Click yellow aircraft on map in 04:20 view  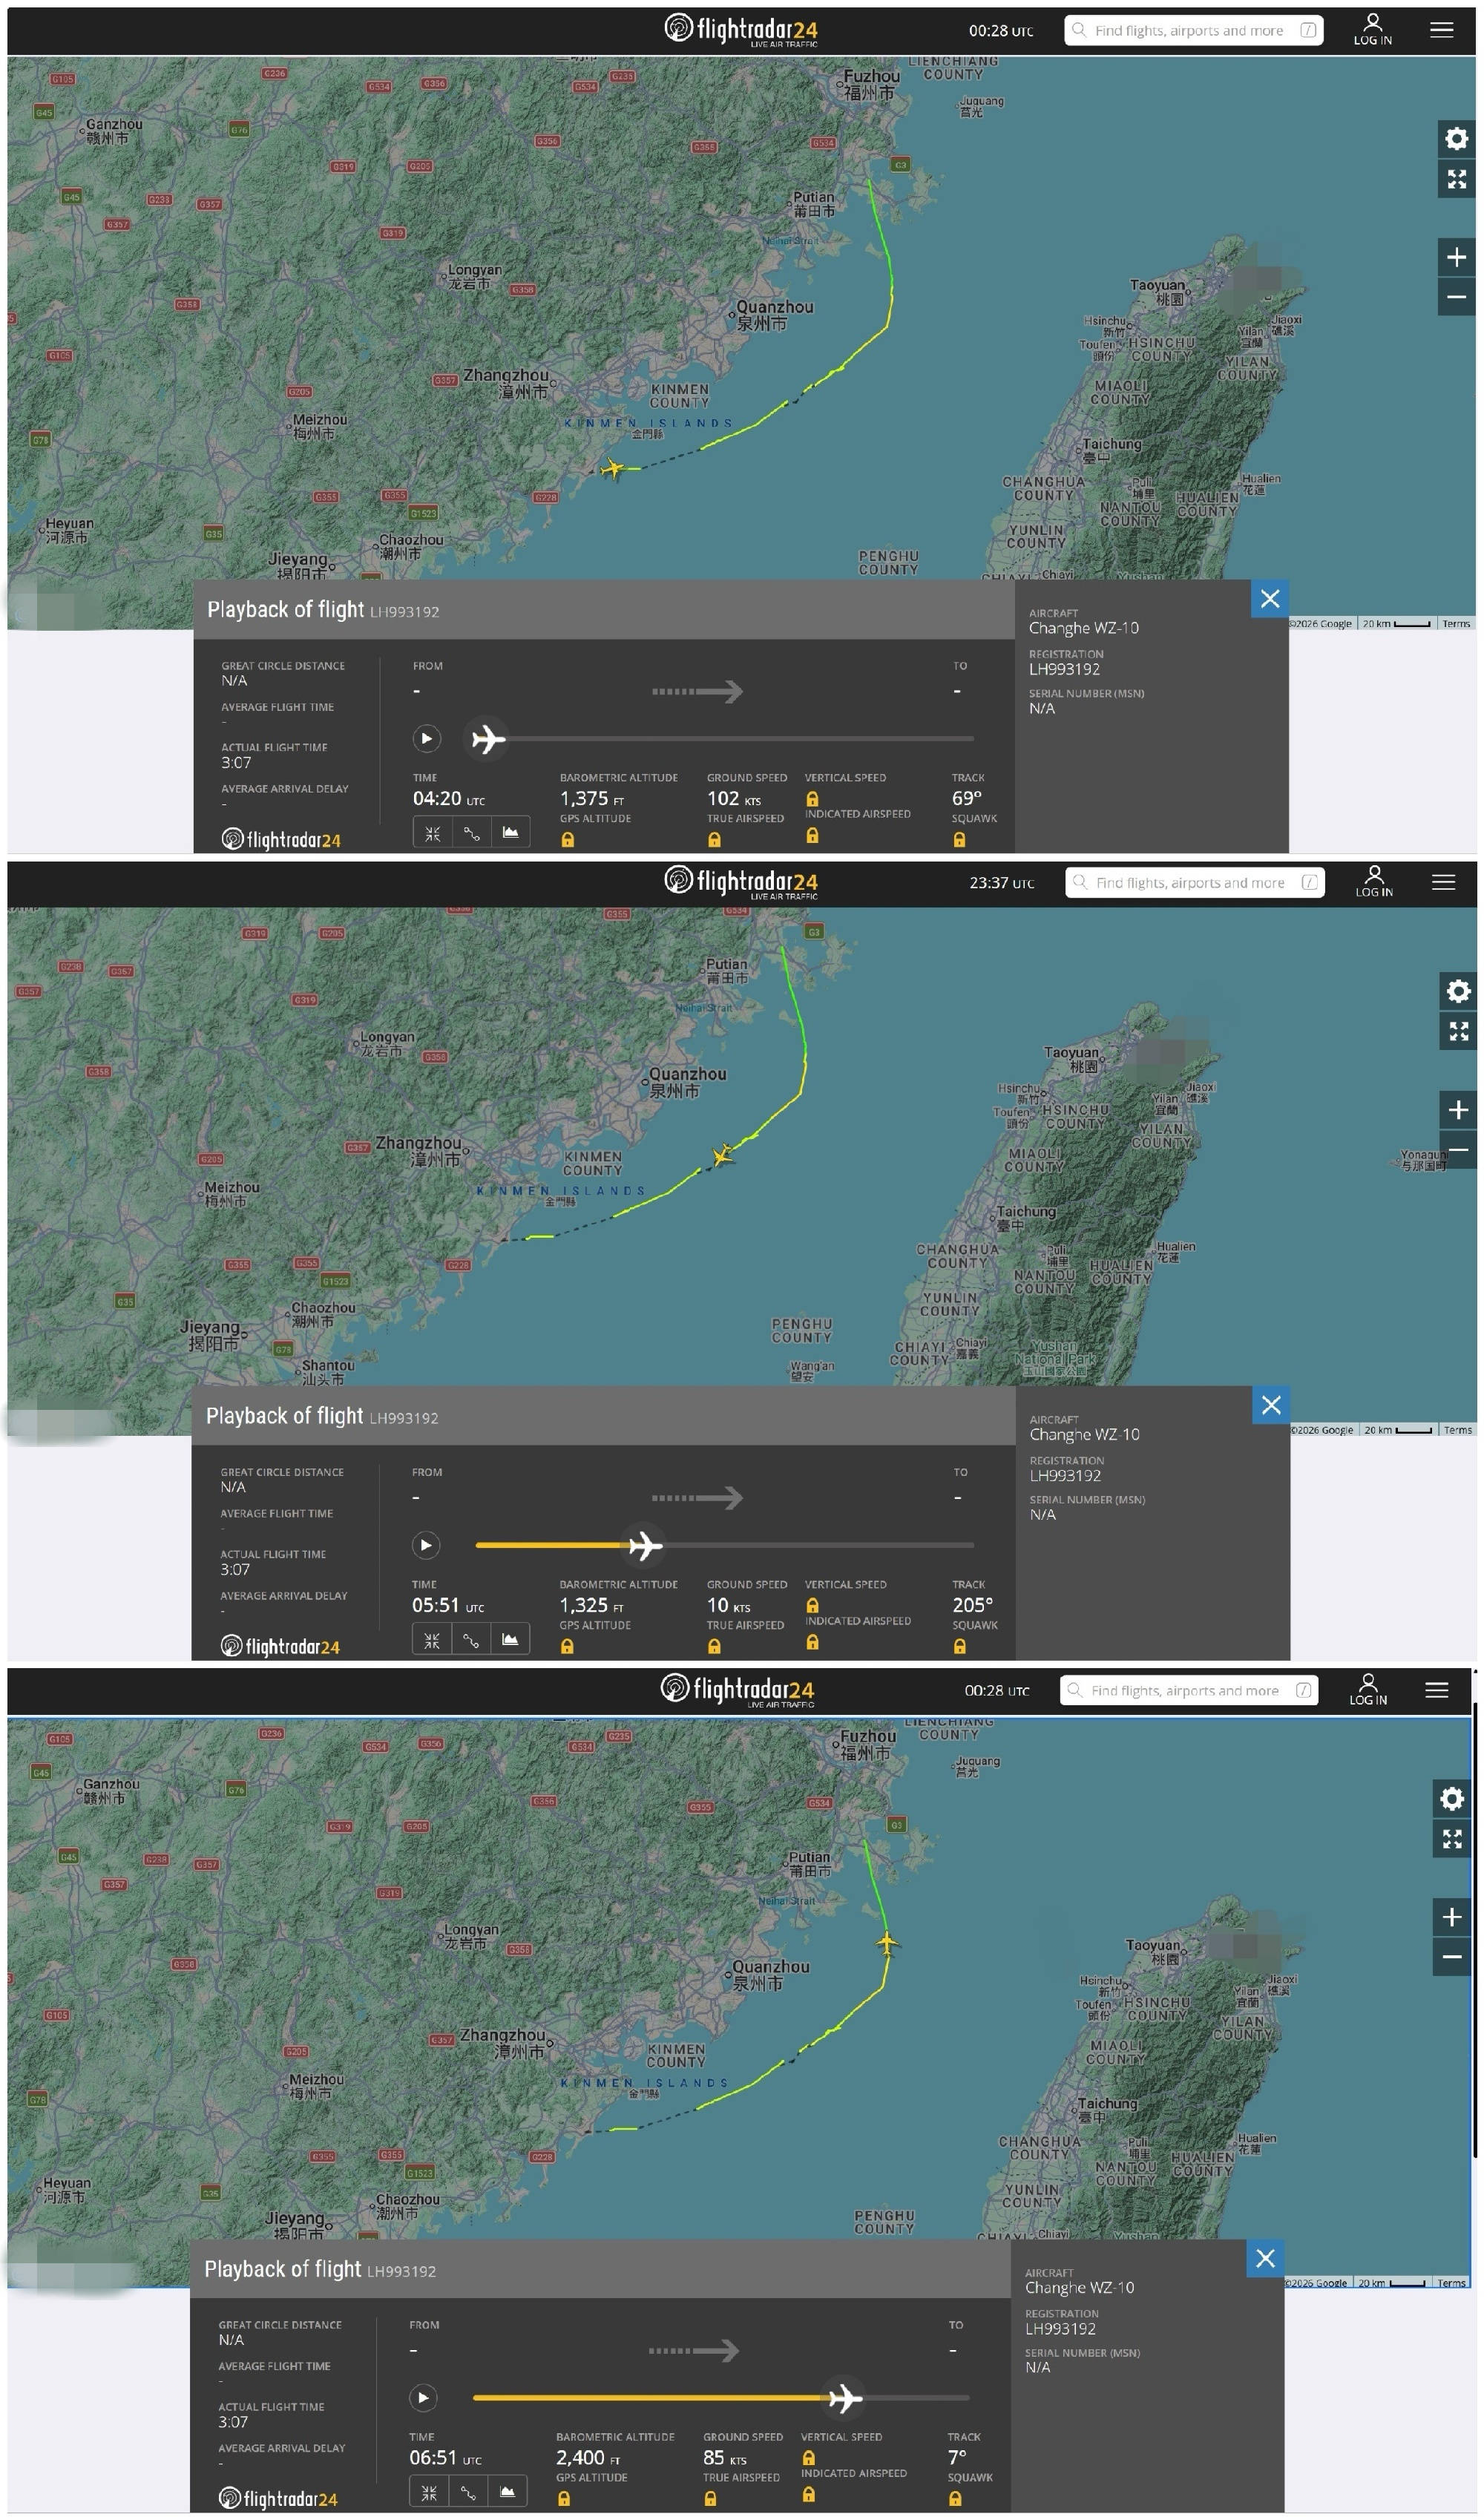(612, 468)
